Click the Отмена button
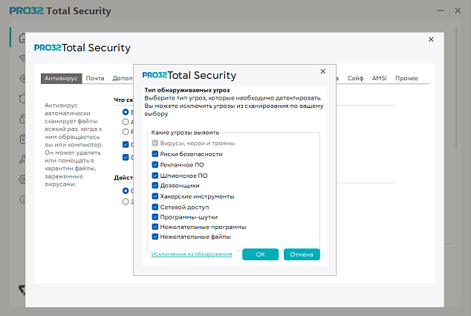471x316 pixels. point(302,254)
